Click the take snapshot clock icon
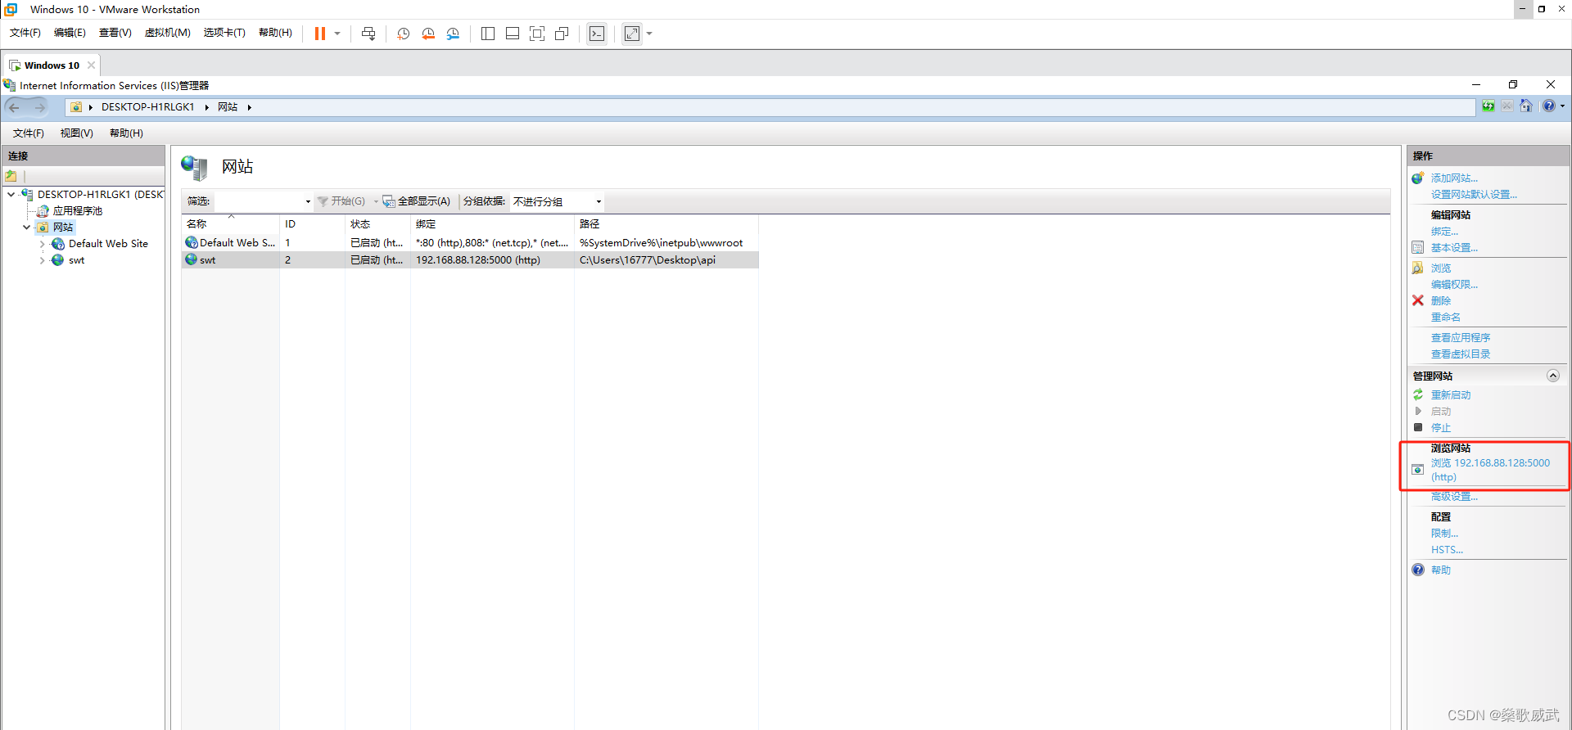Screen dimensions: 1572x730 pos(404,34)
